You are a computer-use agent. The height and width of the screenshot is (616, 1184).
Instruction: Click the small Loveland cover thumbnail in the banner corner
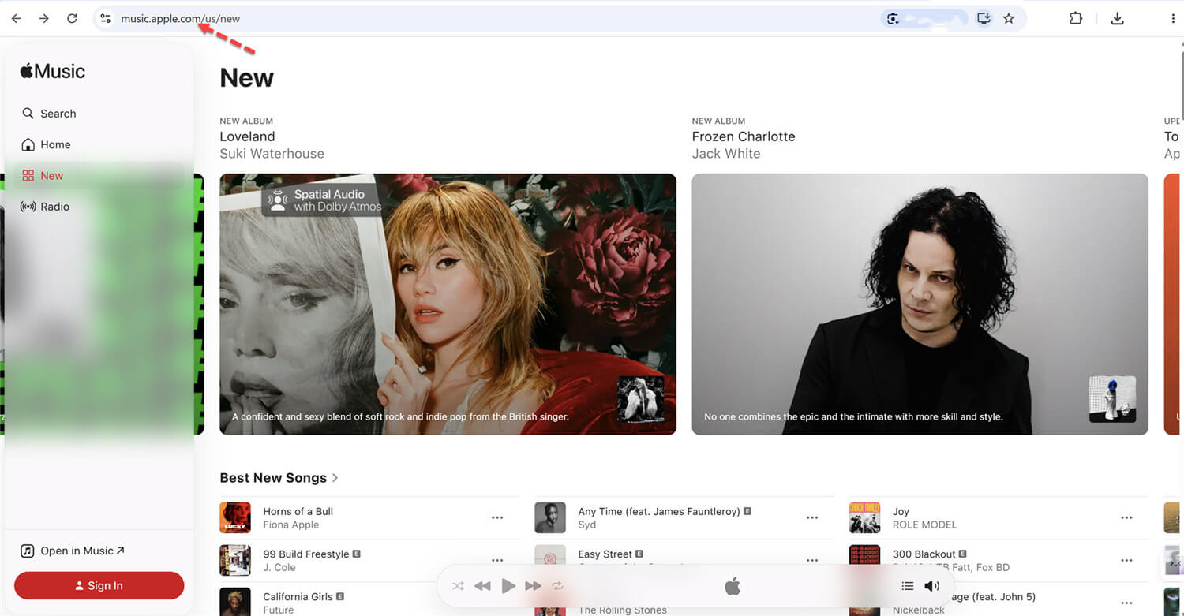click(641, 399)
